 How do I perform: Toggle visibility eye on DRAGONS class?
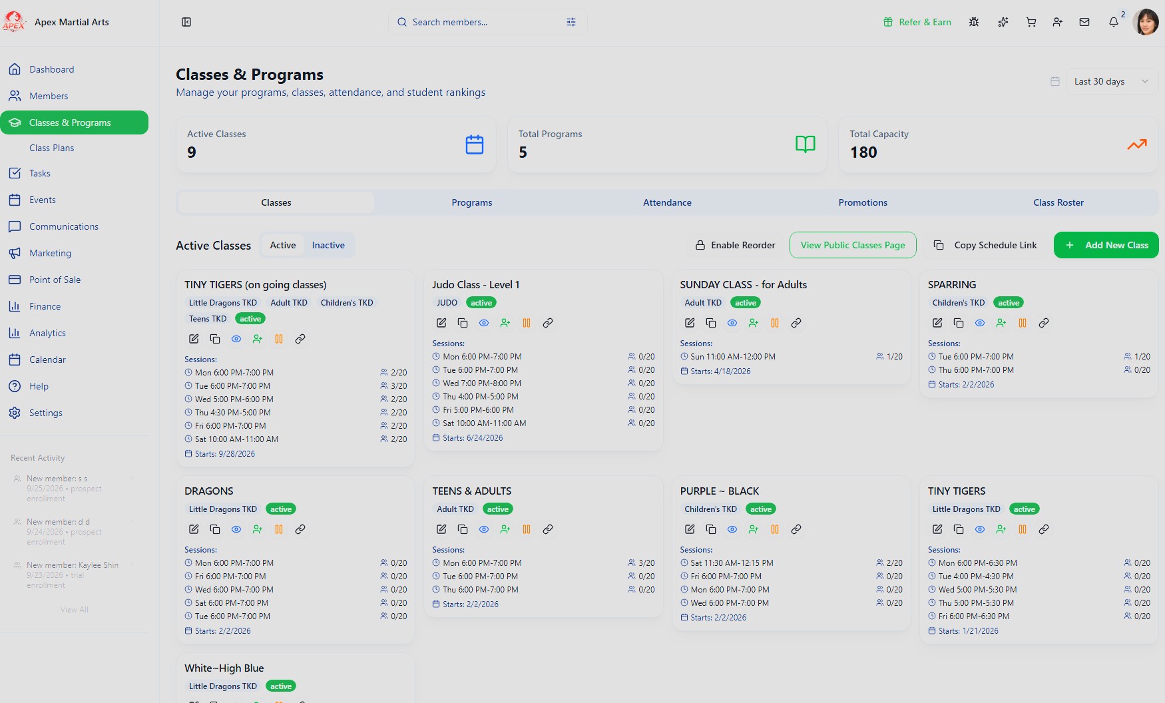click(x=236, y=529)
